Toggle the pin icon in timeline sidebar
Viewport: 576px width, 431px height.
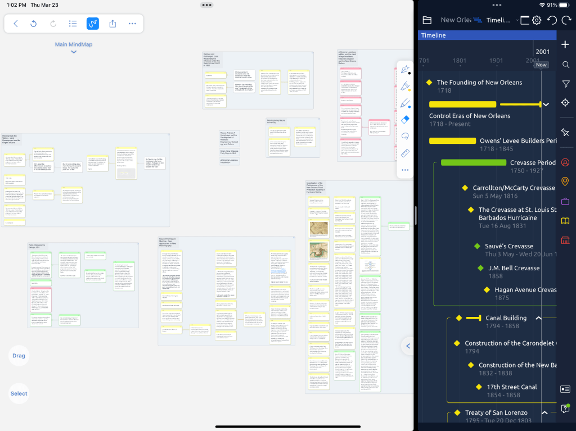(x=565, y=132)
